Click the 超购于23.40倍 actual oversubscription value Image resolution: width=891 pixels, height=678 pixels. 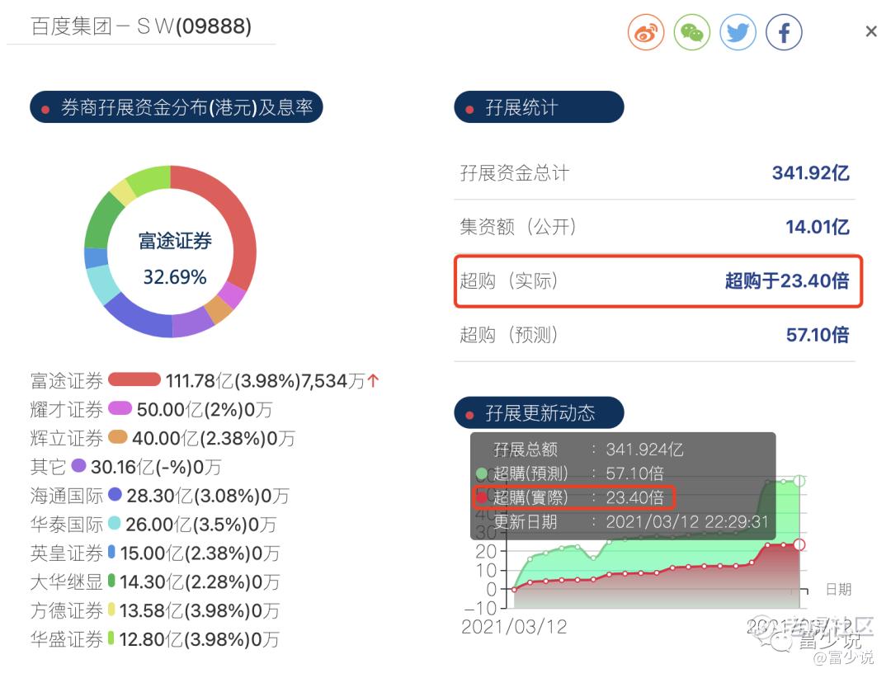[x=787, y=280]
